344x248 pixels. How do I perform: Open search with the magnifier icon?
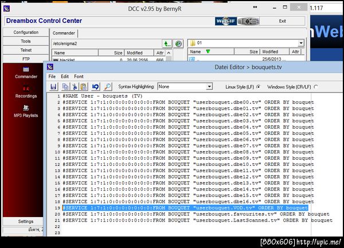108,87
